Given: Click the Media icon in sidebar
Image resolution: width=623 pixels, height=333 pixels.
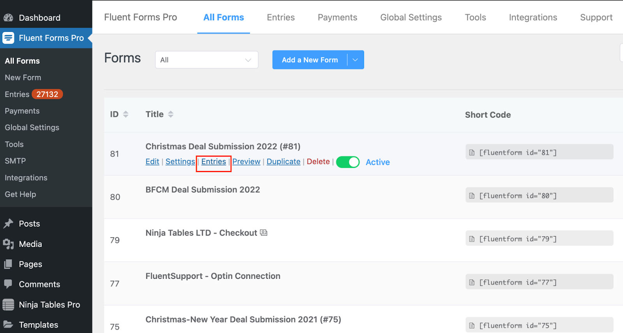Looking at the screenshot, I should pos(8,244).
